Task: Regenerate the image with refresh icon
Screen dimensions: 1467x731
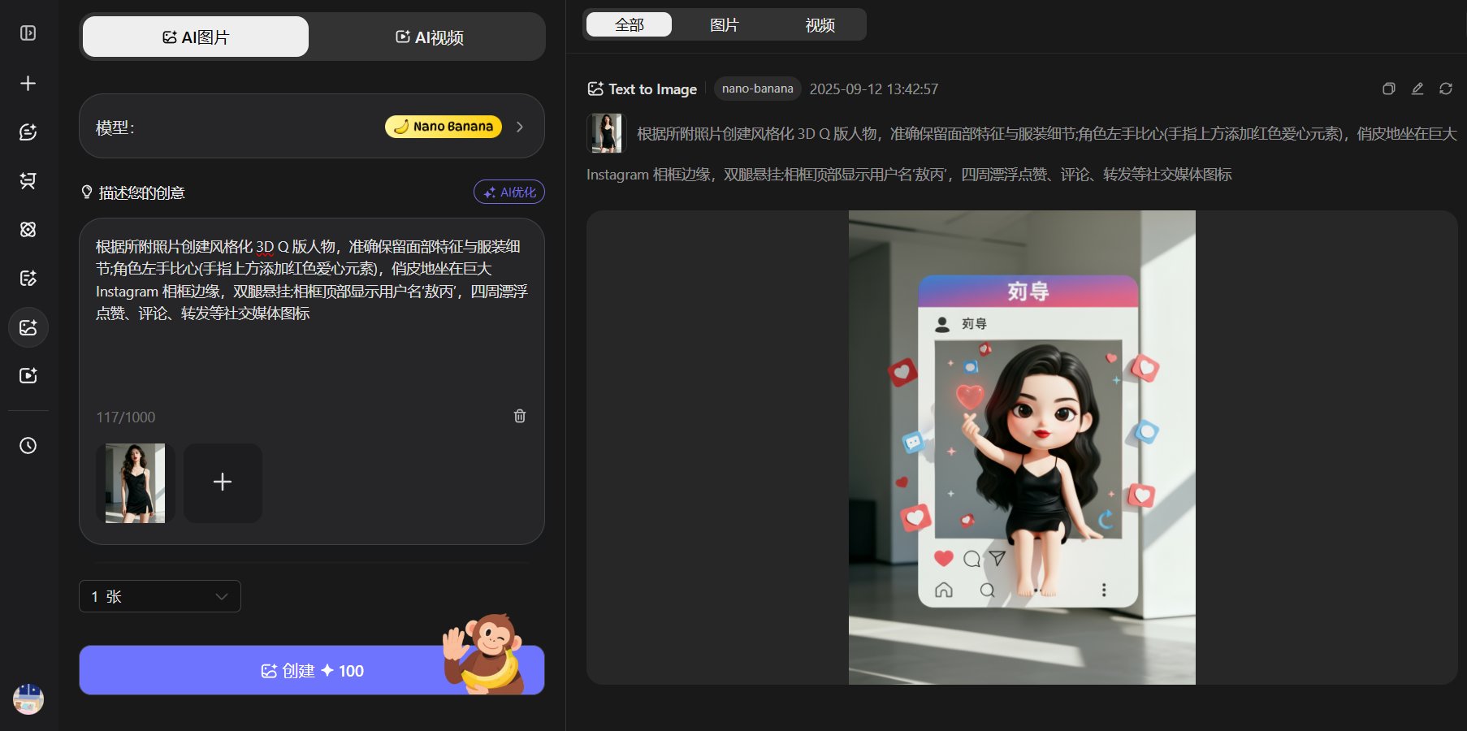Action: pyautogui.click(x=1446, y=89)
